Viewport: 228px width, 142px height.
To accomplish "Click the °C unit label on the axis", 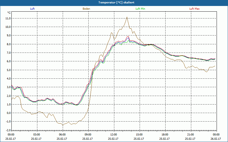I will click(x=9, y=13).
